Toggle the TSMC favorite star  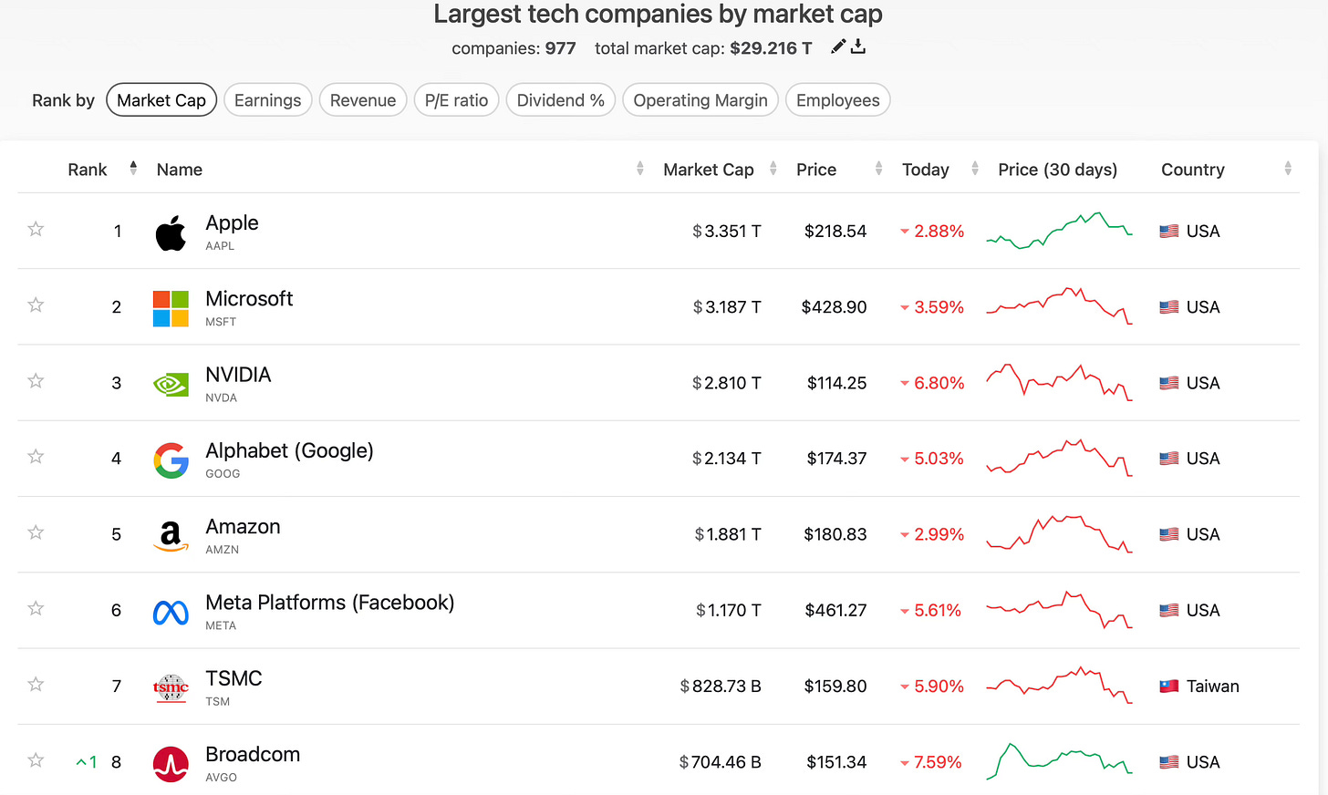36,684
